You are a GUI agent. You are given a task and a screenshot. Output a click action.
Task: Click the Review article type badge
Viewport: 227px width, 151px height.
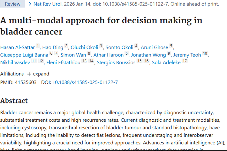tap(13, 4)
